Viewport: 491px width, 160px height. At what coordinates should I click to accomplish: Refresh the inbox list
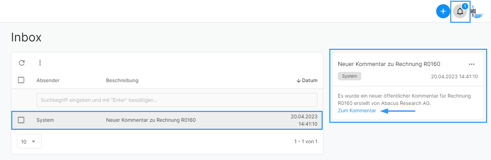(22, 63)
